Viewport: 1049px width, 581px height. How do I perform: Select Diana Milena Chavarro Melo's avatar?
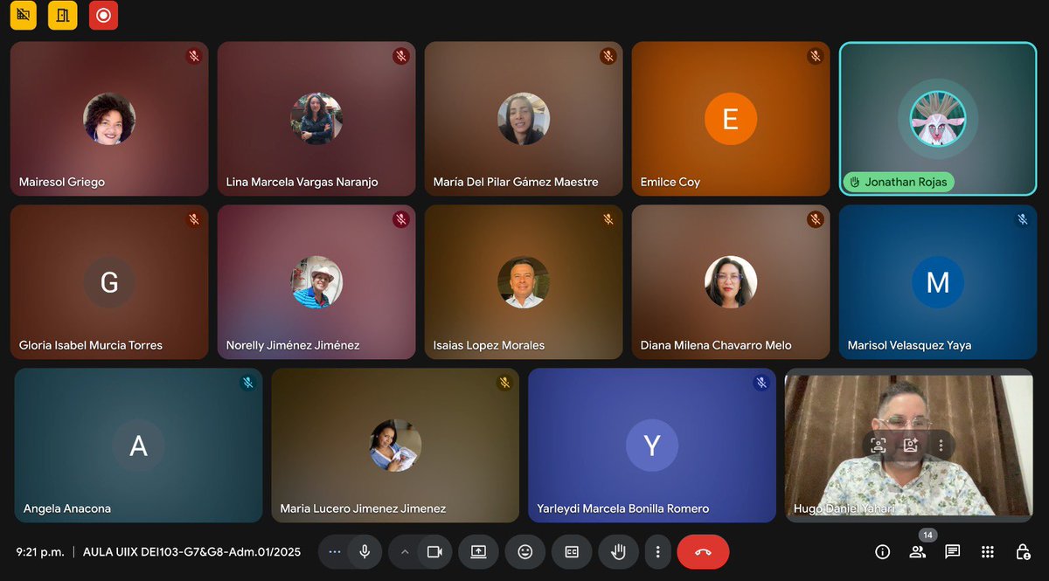tap(731, 282)
